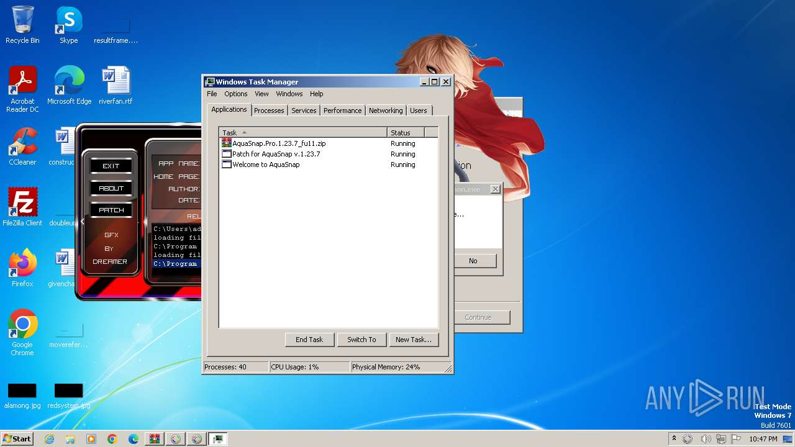Screen dimensions: 795x447
Task: Open Task Manager File menu
Action: pyautogui.click(x=212, y=94)
